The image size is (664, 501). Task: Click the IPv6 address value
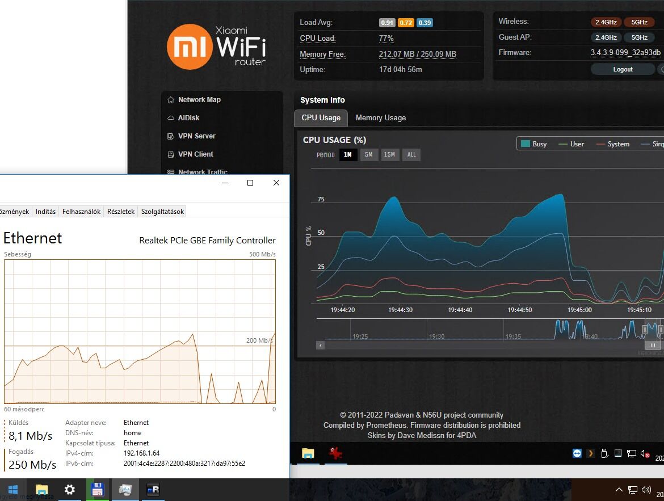point(184,464)
